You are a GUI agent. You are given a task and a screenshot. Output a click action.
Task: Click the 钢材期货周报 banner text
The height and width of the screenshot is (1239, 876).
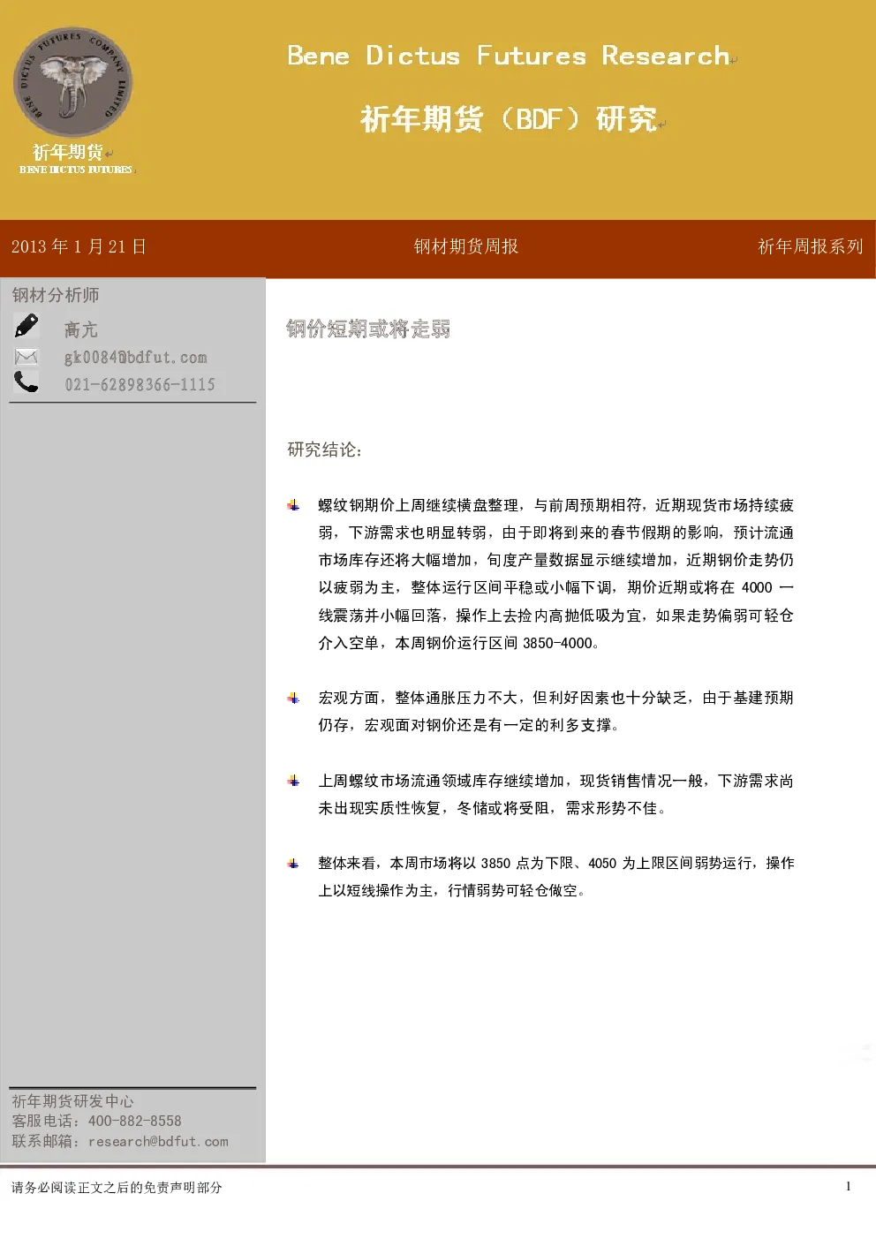(466, 246)
